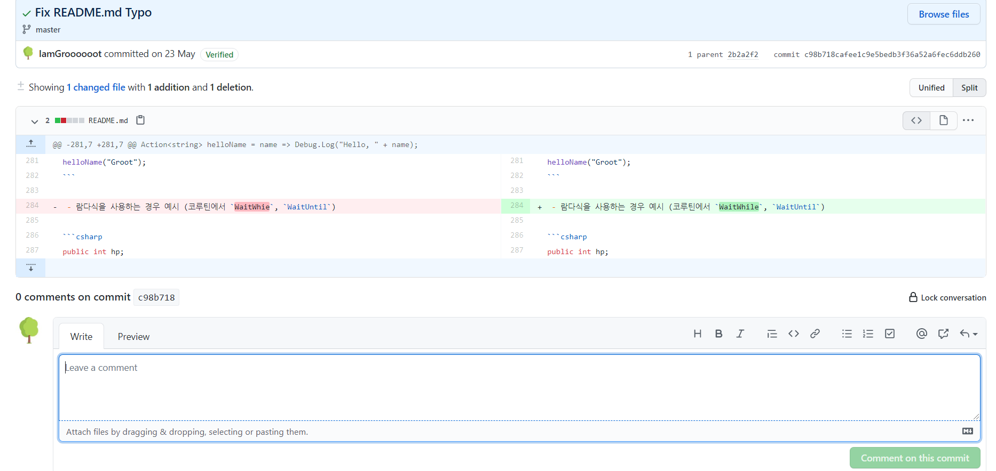Select the Write tab
The height and width of the screenshot is (471, 996).
pos(81,337)
